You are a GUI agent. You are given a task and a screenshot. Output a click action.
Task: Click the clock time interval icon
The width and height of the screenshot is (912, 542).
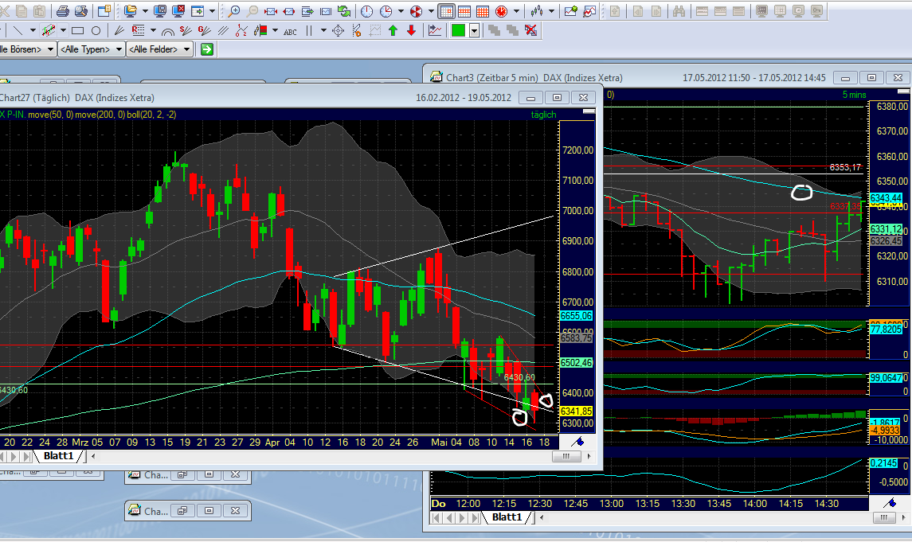367,11
